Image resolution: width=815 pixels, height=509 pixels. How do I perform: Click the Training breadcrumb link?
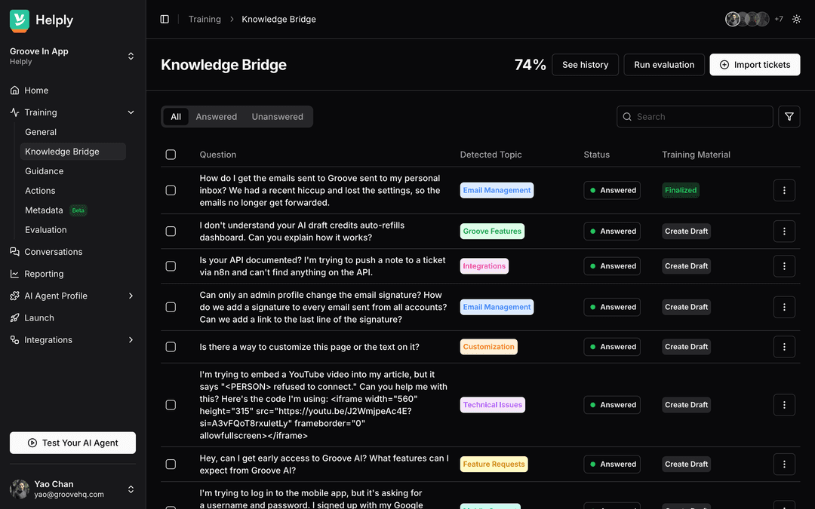(205, 19)
